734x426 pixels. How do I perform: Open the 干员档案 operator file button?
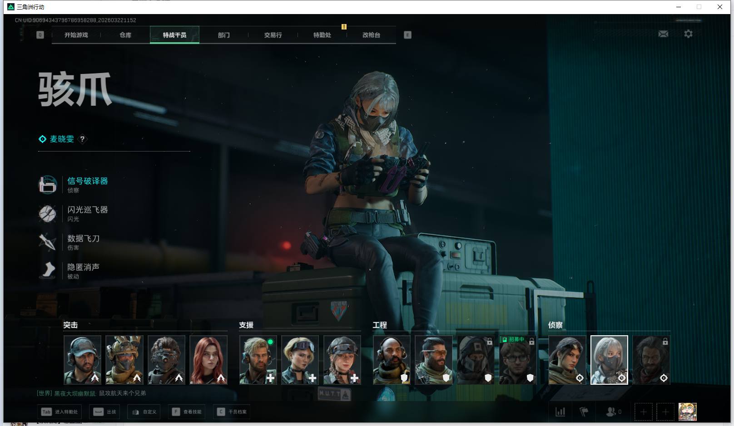[232, 412]
